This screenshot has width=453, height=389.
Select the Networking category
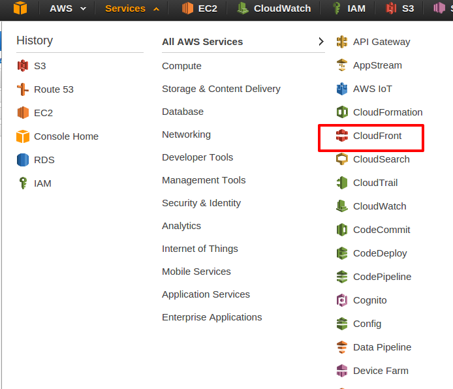pos(186,134)
